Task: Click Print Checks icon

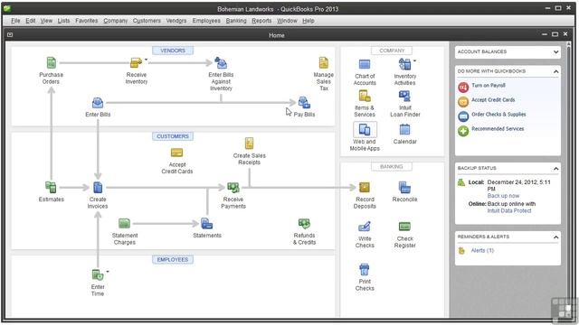Action: pos(365,269)
